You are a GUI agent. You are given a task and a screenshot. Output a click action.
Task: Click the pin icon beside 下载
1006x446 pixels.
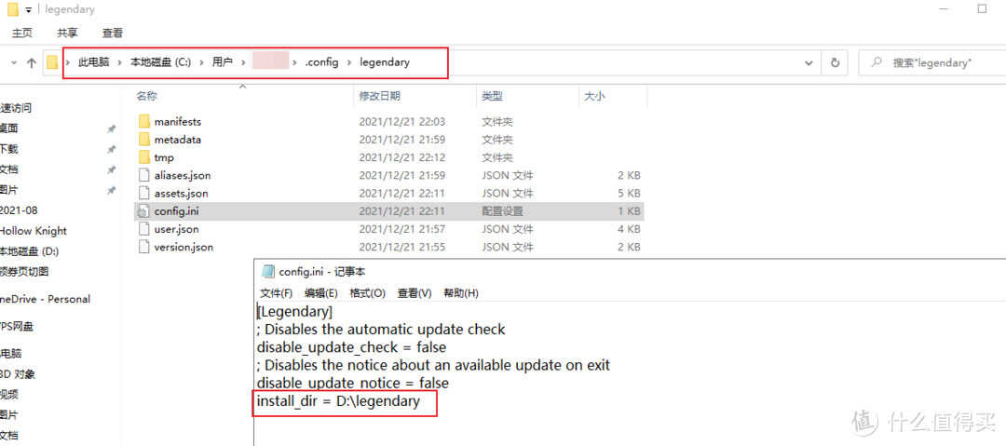(x=112, y=149)
